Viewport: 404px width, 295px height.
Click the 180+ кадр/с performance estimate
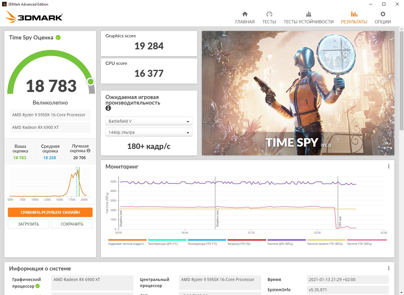tap(149, 146)
